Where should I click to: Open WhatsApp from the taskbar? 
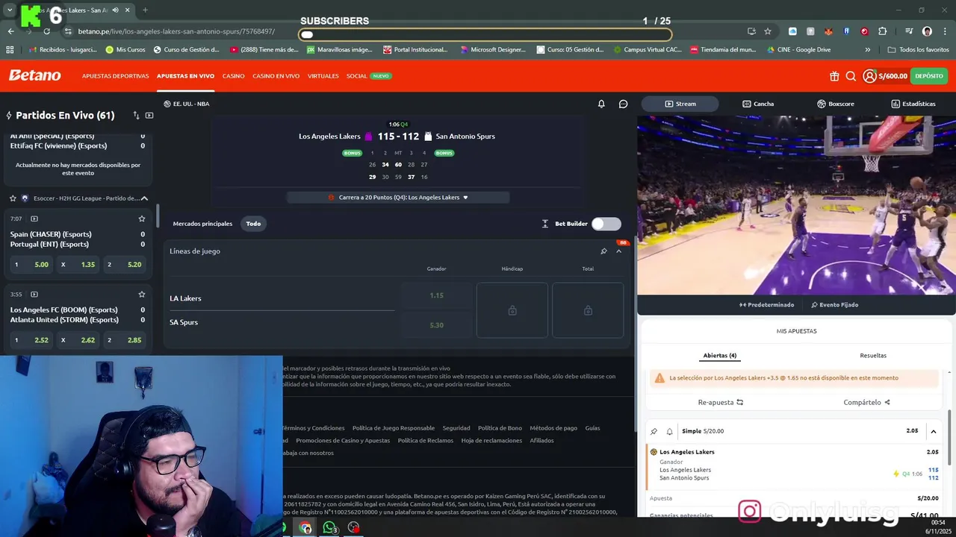pyautogui.click(x=329, y=528)
